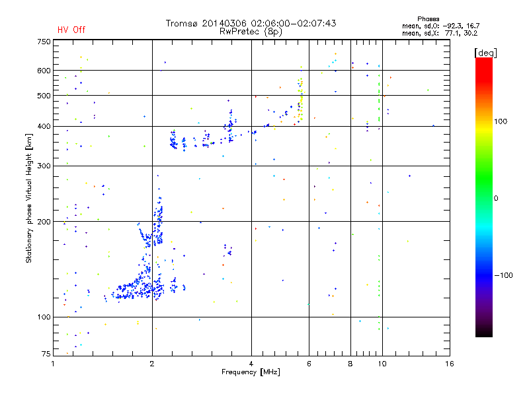Click the x-axis tick label '4'
The image size is (529, 396).
[251, 364]
